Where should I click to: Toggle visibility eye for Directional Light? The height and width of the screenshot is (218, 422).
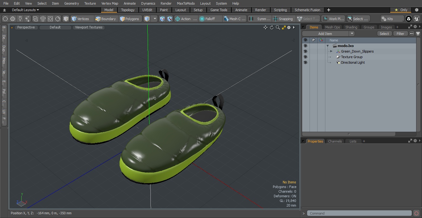click(x=306, y=62)
